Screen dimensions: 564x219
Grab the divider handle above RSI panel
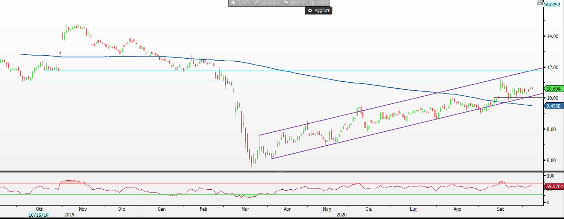tap(281, 172)
